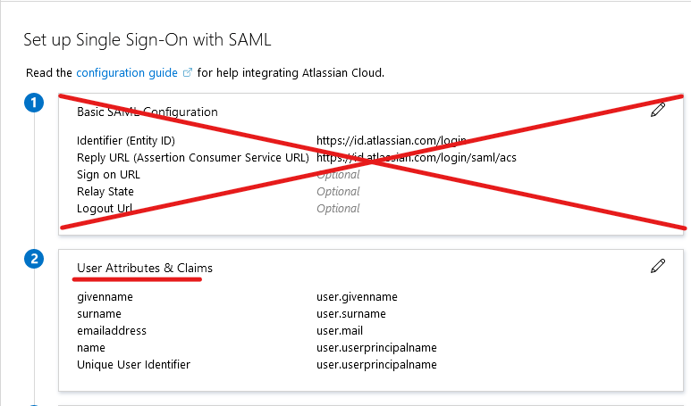Select the Relay State label
Viewport: 691px width, 406px height.
pos(105,192)
